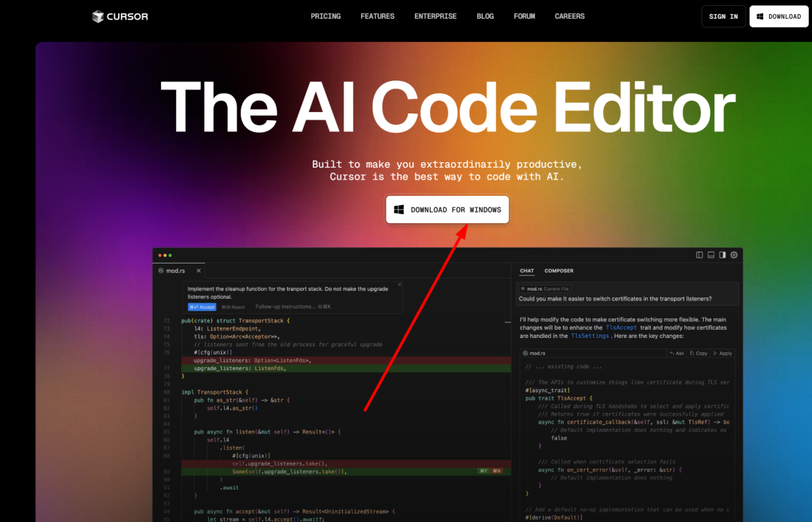Click the header Download button
812x522 pixels.
tap(779, 17)
